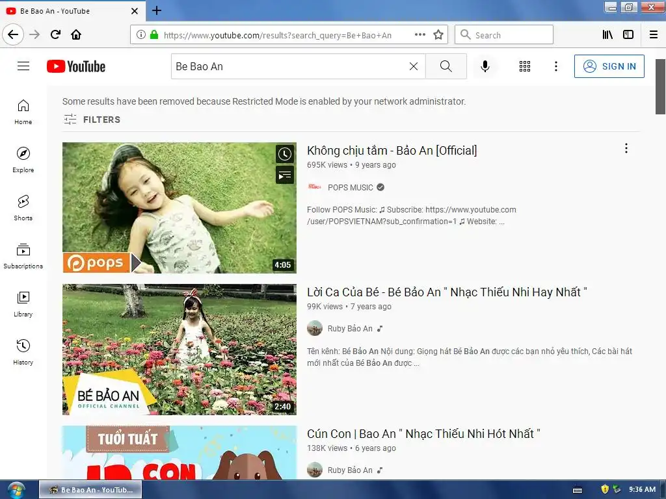Open the Cún Con Bao An video title
This screenshot has width=666, height=499.
[423, 434]
